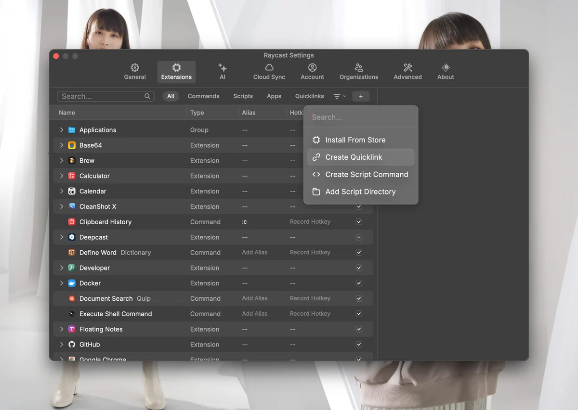
Task: Toggle the Document Search enabled checkbox
Action: tap(359, 298)
